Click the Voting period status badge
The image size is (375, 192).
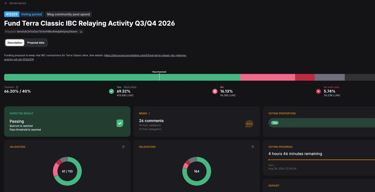pos(31,14)
